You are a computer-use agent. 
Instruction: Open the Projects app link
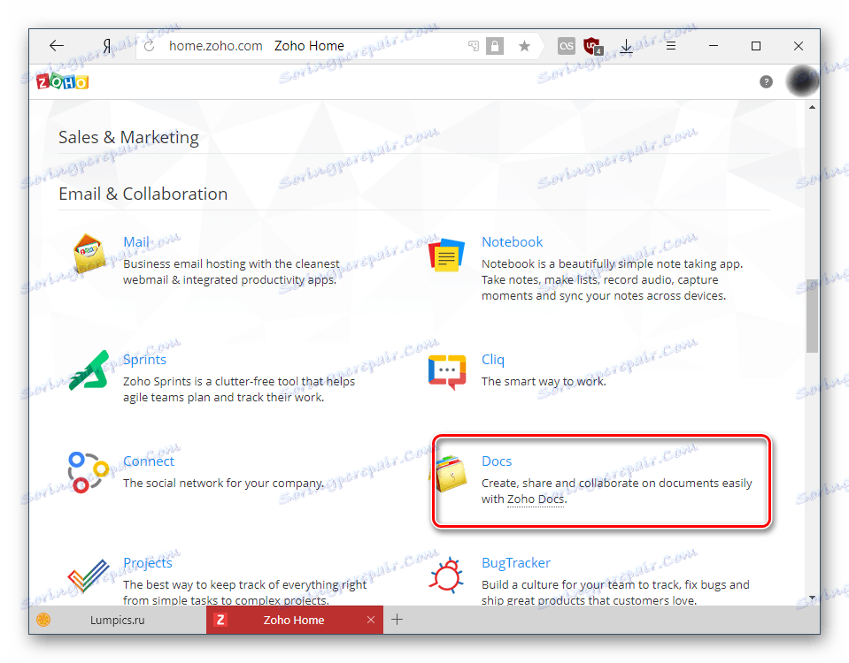pyautogui.click(x=147, y=563)
